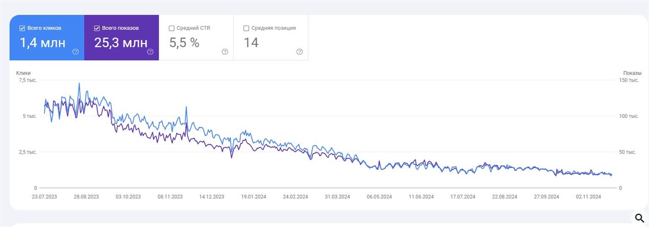The width and height of the screenshot is (649, 227).
Task: Open help icon in Всего показов card
Action: [150, 52]
